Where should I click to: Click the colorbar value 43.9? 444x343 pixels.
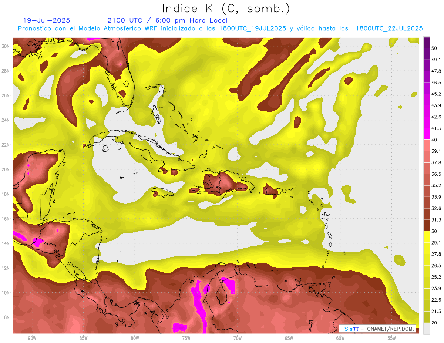pos(436,105)
